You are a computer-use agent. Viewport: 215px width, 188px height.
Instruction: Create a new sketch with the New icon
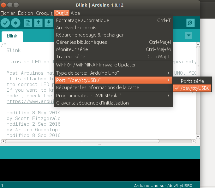pyautogui.click(x=28, y=23)
